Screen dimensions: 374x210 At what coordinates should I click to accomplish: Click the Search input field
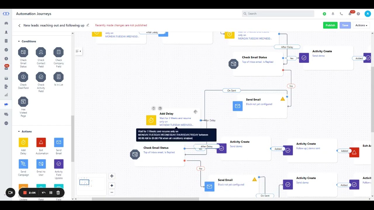[278, 14]
